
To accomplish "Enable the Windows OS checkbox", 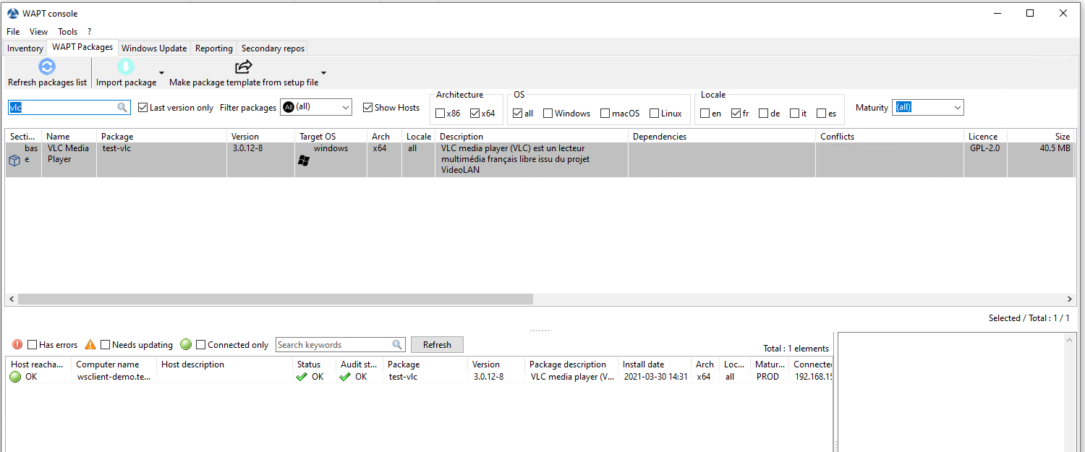I will (x=548, y=114).
